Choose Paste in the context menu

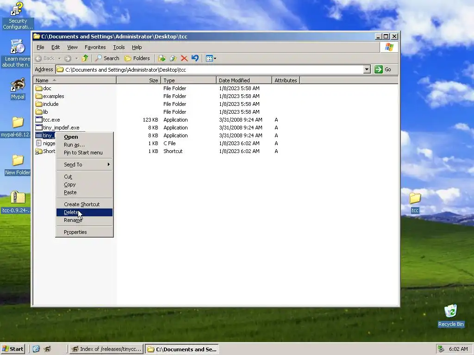pyautogui.click(x=84, y=192)
